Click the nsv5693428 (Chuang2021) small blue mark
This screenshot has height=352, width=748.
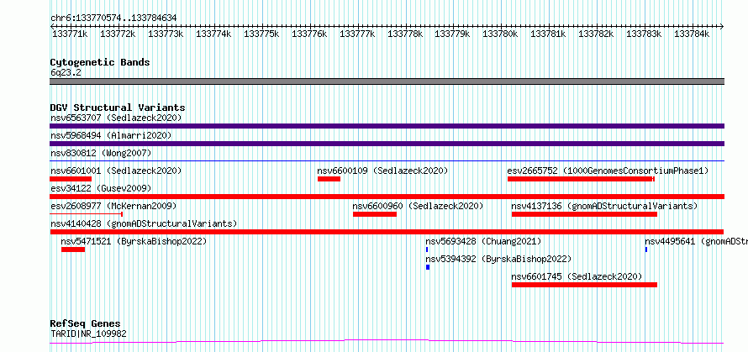tap(427, 250)
